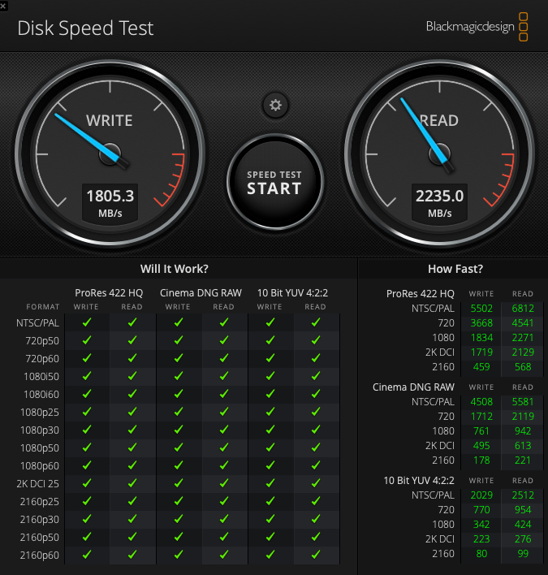Image resolution: width=548 pixels, height=575 pixels.
Task: Click Cinema DNG RAW write checkmark for 2160p60
Action: coord(179,555)
